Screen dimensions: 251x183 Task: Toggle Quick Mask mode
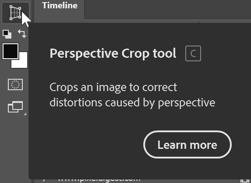pyautogui.click(x=15, y=84)
